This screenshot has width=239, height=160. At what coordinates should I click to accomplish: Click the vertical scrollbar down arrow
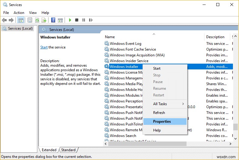tap(235, 139)
